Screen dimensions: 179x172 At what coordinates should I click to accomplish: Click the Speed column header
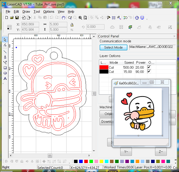pos(129,63)
